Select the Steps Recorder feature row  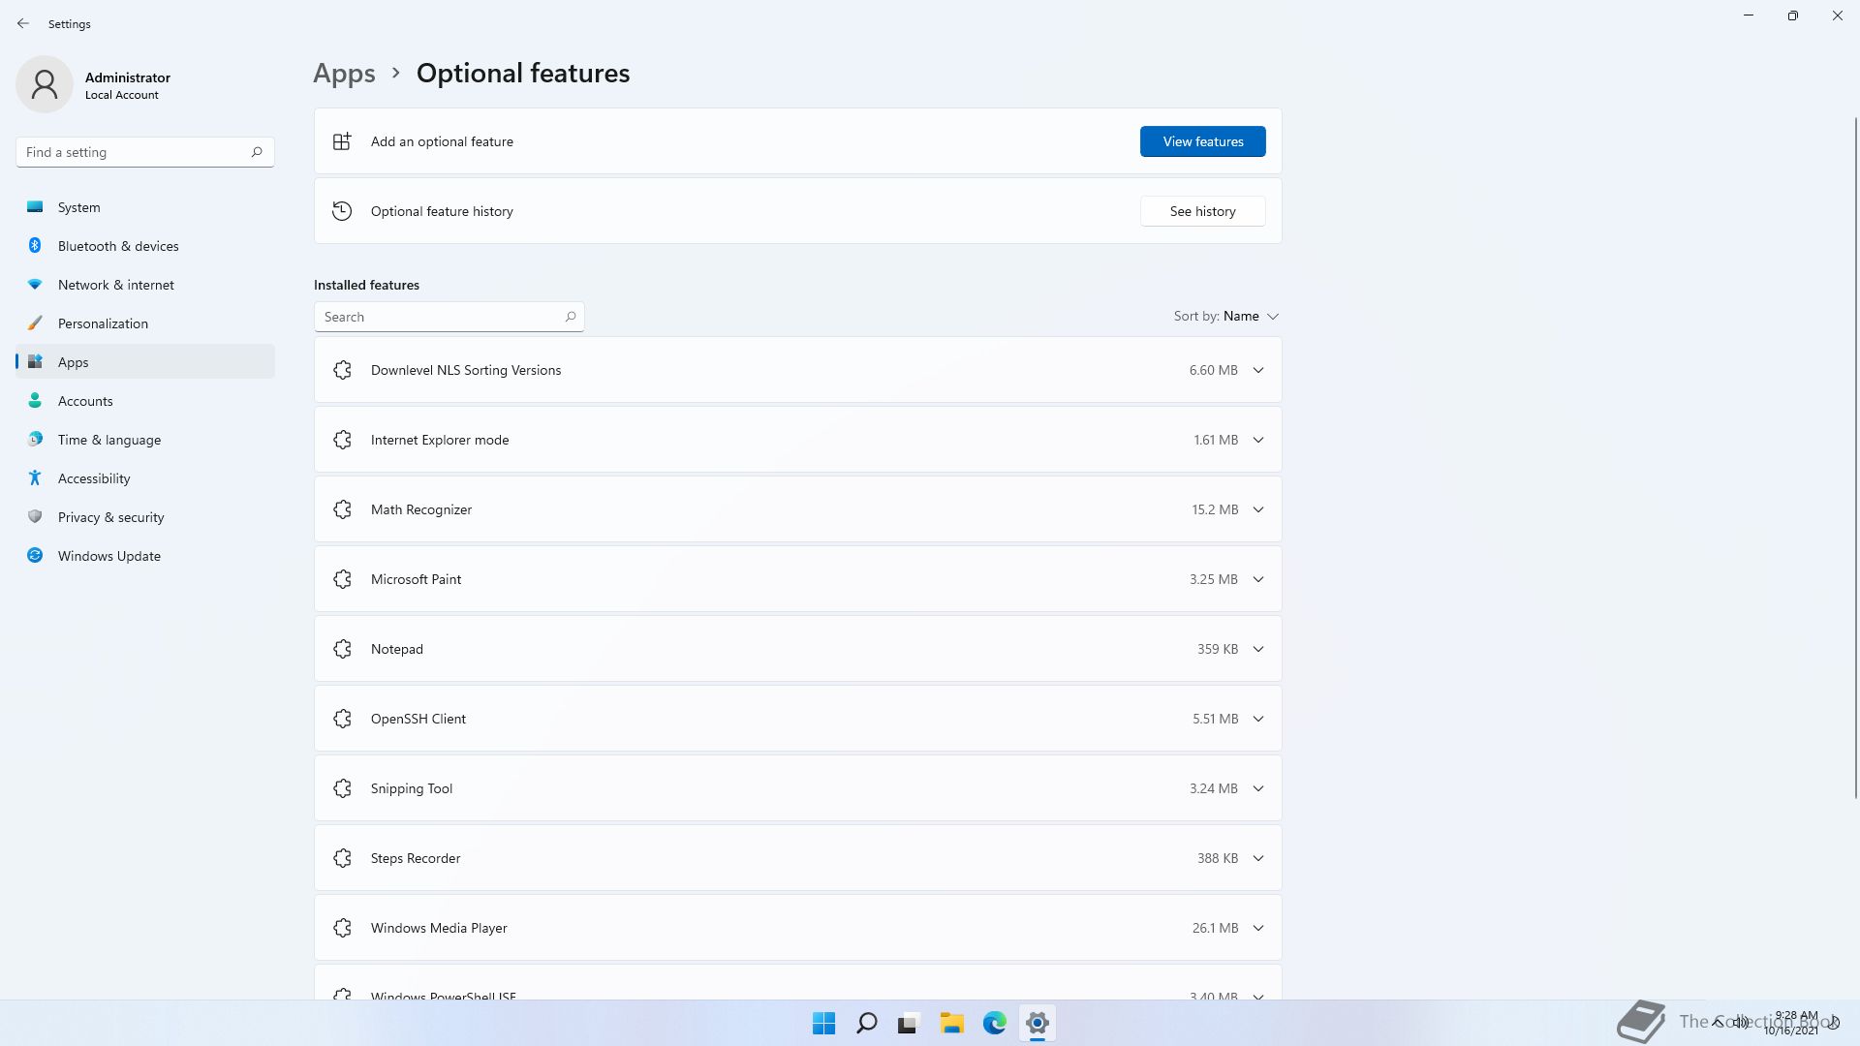point(797,858)
